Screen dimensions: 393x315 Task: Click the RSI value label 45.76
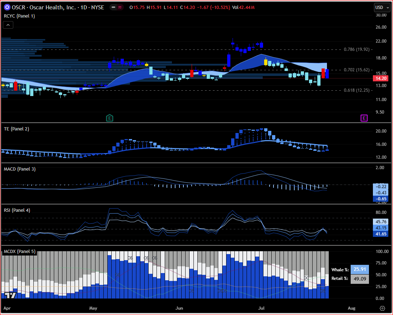pyautogui.click(x=381, y=222)
